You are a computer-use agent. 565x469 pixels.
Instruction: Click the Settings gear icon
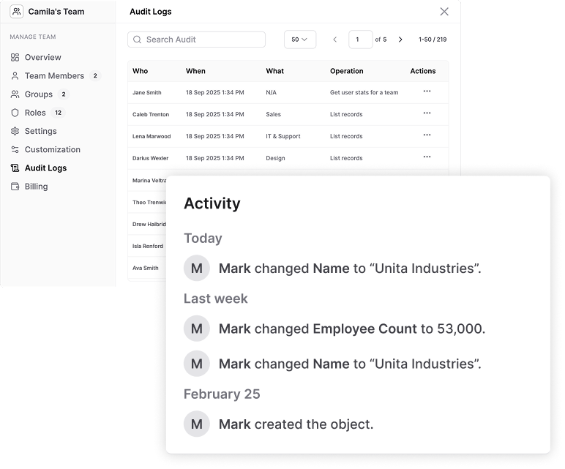pyautogui.click(x=15, y=131)
